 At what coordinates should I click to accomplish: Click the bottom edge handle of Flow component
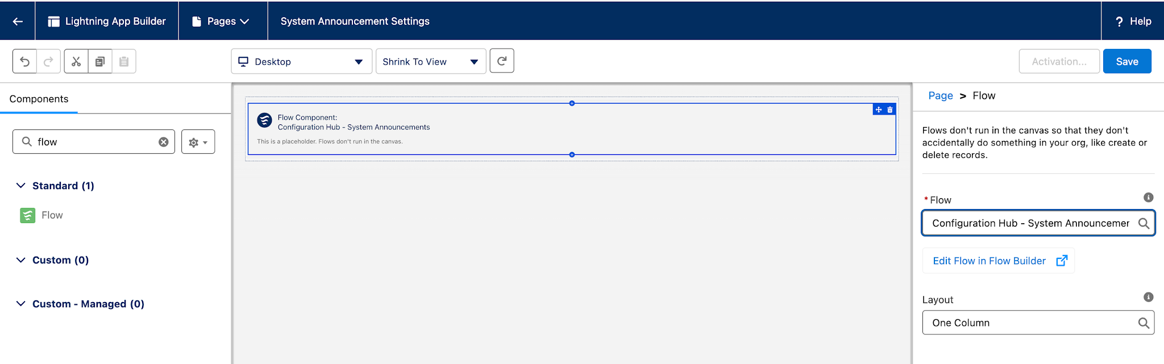tap(572, 154)
